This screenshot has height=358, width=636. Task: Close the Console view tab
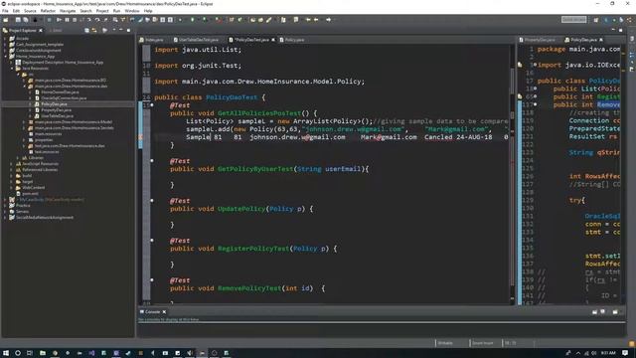pos(164,311)
